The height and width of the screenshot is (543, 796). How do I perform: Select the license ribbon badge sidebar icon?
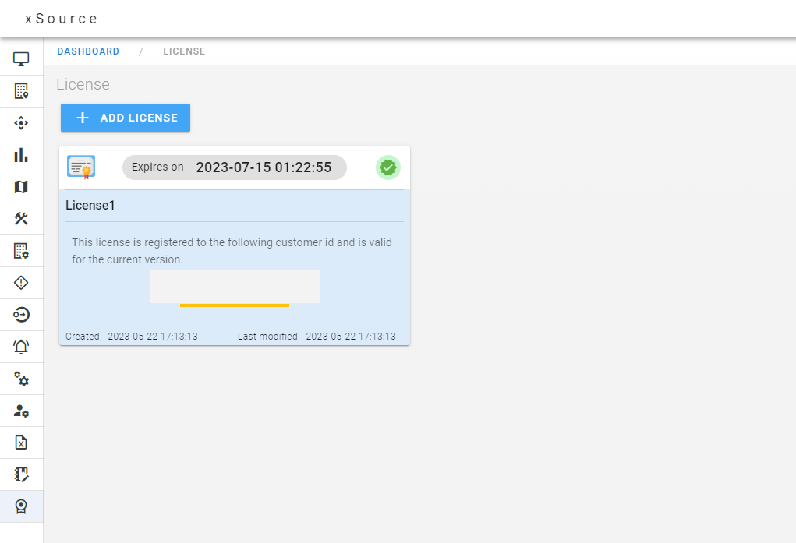(x=21, y=506)
